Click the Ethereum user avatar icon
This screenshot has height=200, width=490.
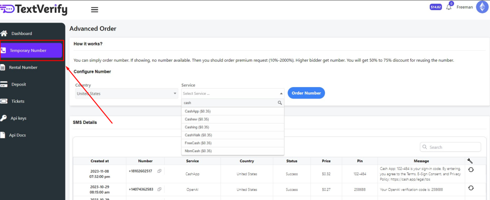tap(481, 7)
